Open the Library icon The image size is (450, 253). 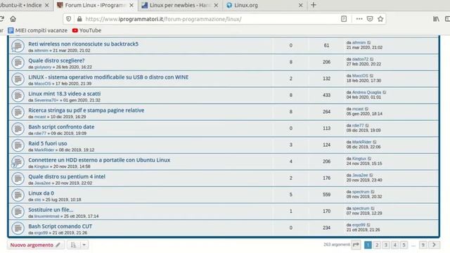click(436, 19)
